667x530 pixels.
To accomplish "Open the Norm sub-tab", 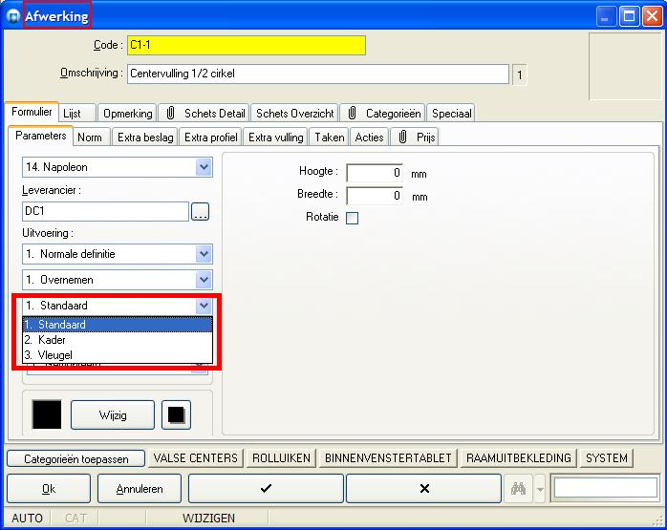I will 92,138.
